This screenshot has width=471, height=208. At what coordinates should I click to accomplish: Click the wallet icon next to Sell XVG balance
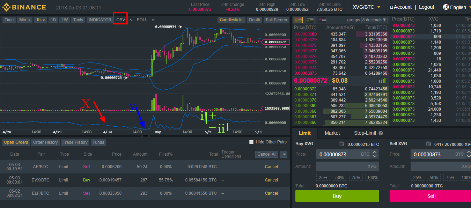tap(428, 144)
